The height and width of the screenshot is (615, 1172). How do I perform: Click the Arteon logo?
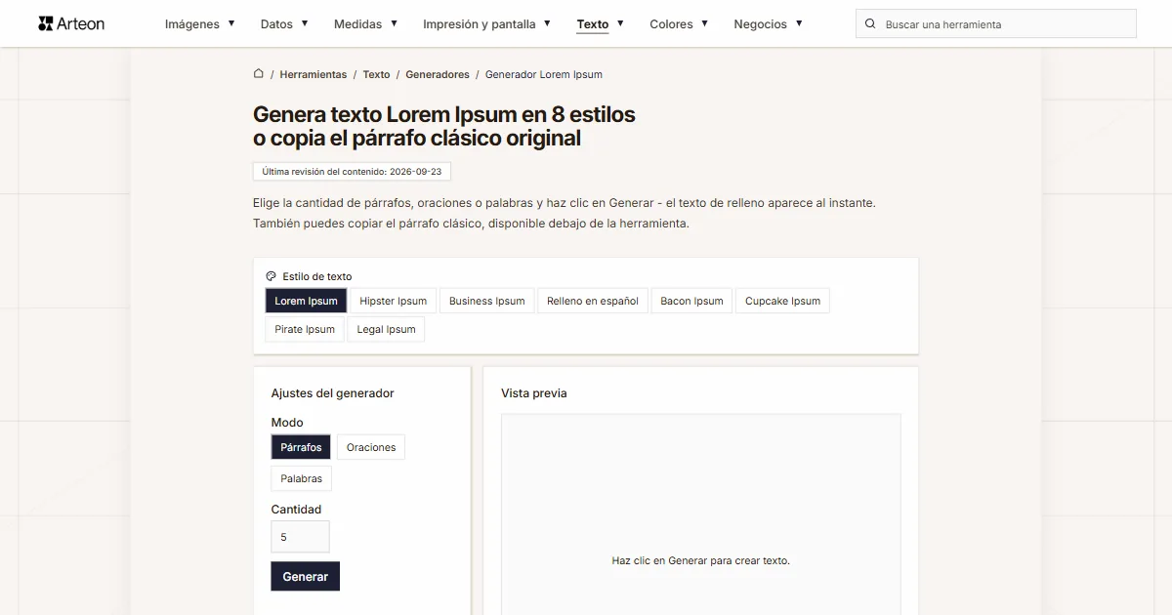[x=71, y=23]
